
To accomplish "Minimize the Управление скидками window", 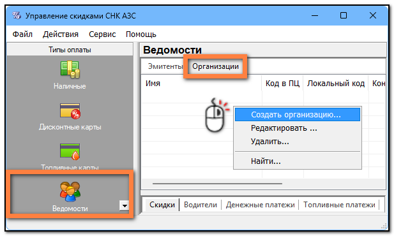I will [315, 15].
